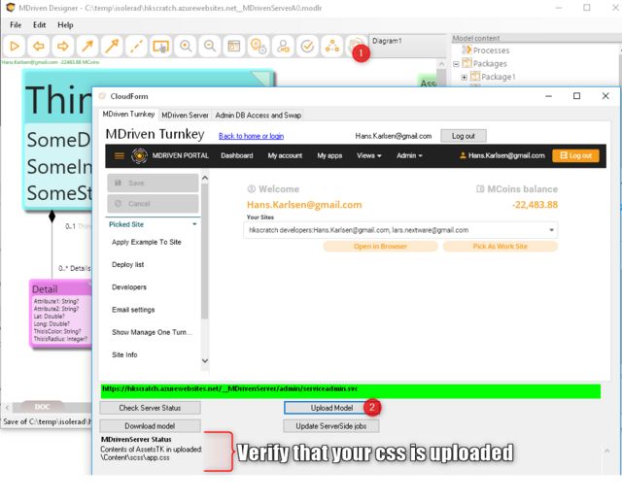The image size is (622, 502).
Task: Click the orange Log out button
Action: [575, 155]
